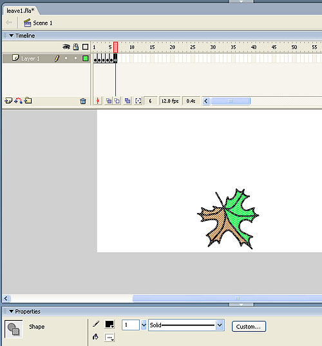Insert a new layer folder

pyautogui.click(x=28, y=101)
